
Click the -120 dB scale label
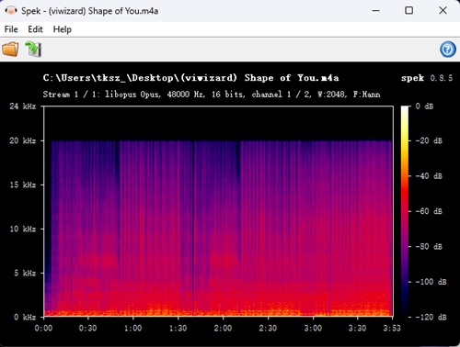pyautogui.click(x=431, y=317)
